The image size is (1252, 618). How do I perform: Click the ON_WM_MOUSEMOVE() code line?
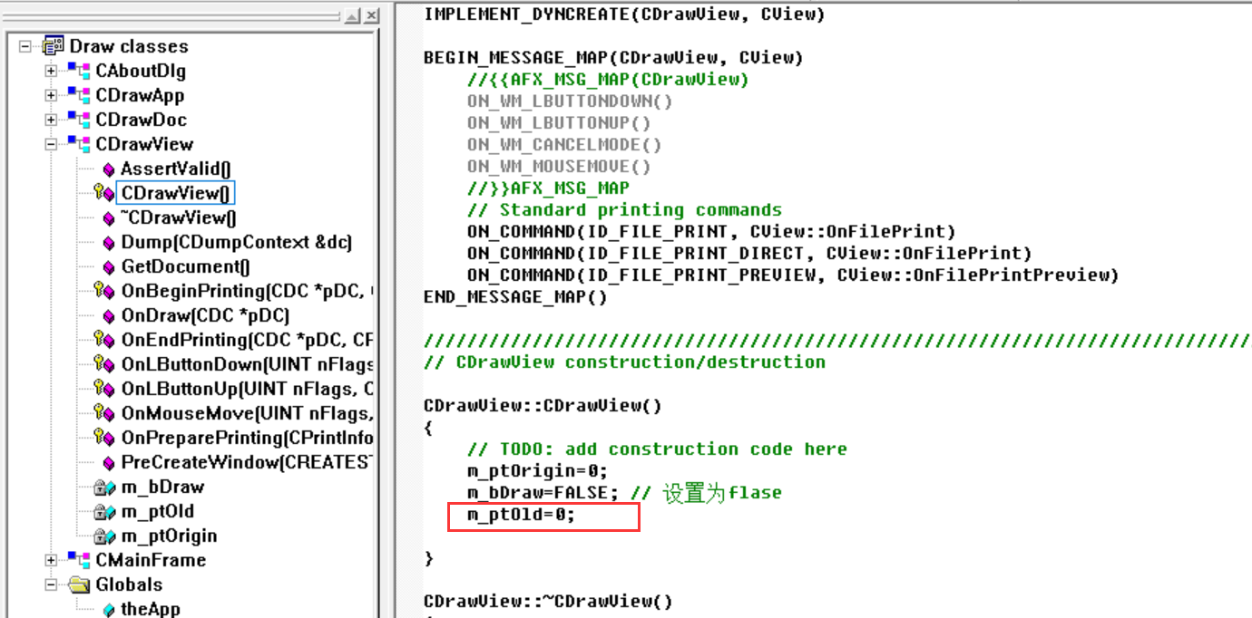coord(559,167)
